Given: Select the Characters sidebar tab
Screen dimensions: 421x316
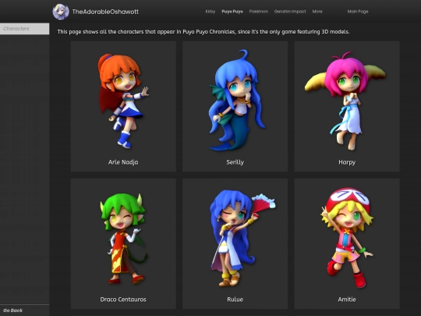Looking at the screenshot, I should pyautogui.click(x=24, y=29).
